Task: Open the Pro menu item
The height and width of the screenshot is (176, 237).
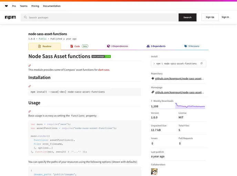Action: [14, 6]
